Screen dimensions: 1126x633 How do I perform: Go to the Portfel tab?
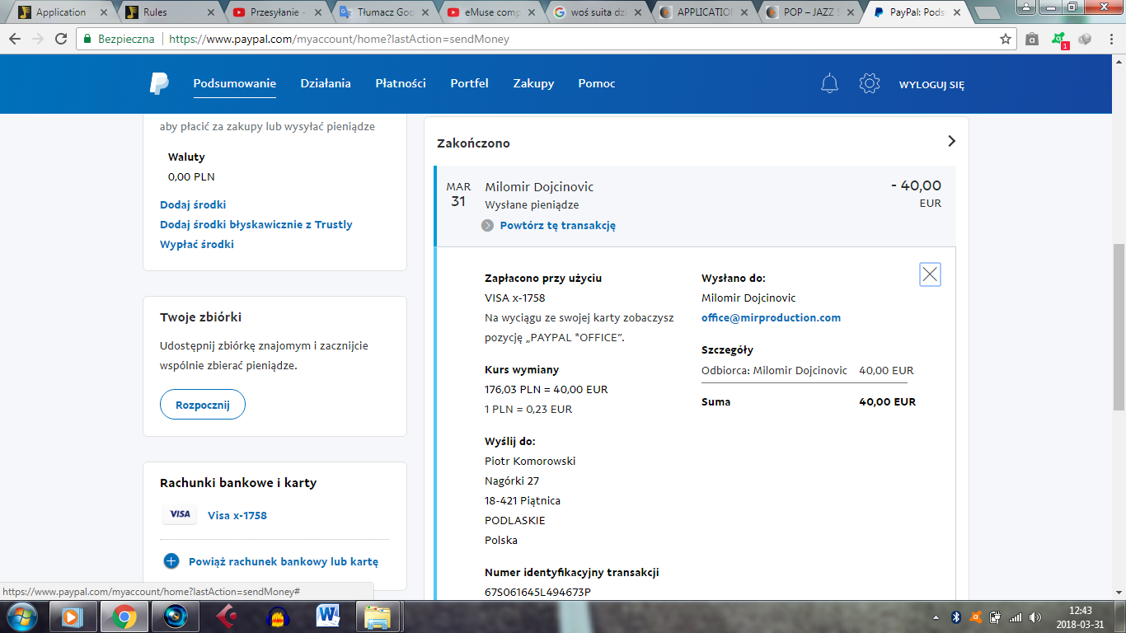(469, 83)
